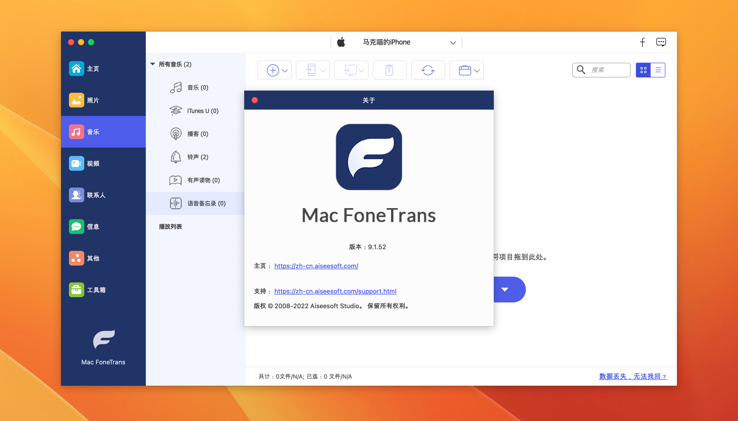Select iTunes U (0) category

pos(196,111)
